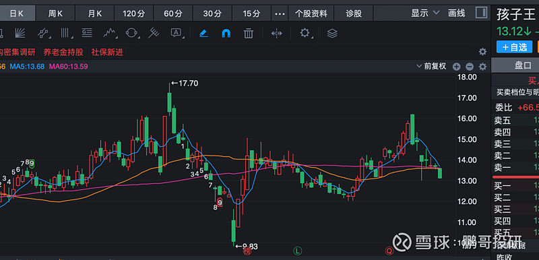539x260 pixels.
Task: Open the 30分 timeframe tab
Action: coord(212,13)
